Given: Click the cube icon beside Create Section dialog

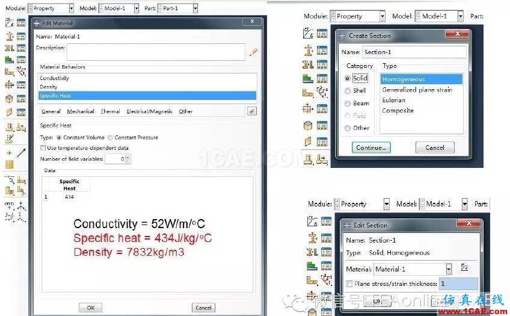Looking at the screenshot, I should coord(308,126).
